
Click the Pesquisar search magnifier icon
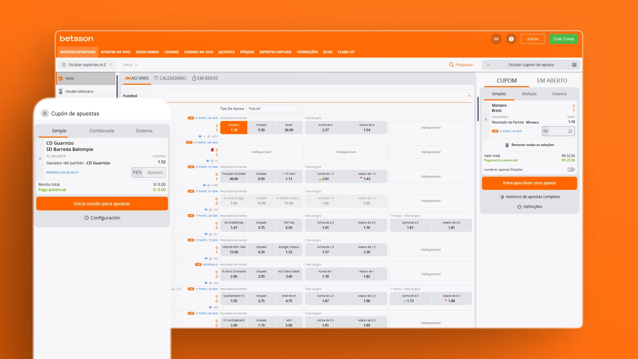(x=451, y=65)
